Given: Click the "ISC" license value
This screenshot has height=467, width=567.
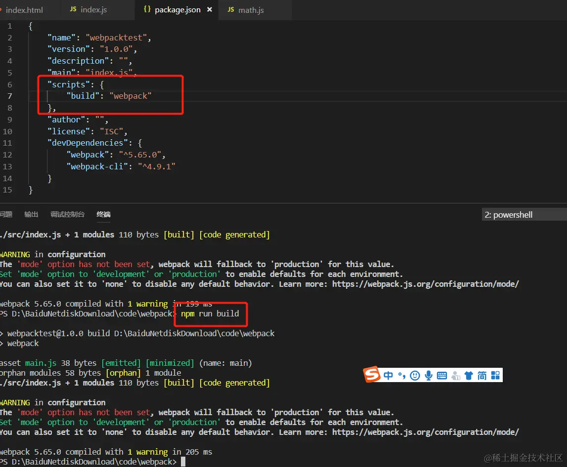Looking at the screenshot, I should point(111,131).
